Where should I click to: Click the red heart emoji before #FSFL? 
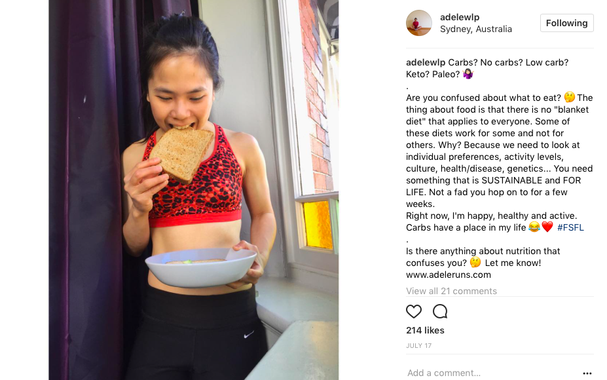[547, 227]
